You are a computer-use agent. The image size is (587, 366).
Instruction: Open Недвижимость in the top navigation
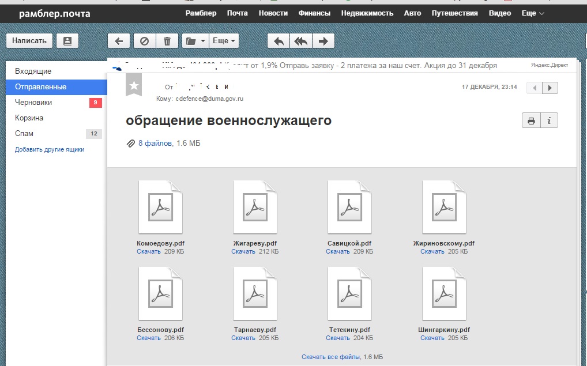[367, 13]
